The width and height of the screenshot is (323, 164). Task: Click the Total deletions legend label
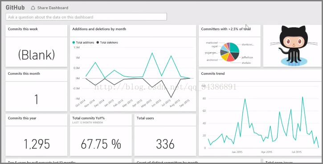pyautogui.click(x=109, y=42)
